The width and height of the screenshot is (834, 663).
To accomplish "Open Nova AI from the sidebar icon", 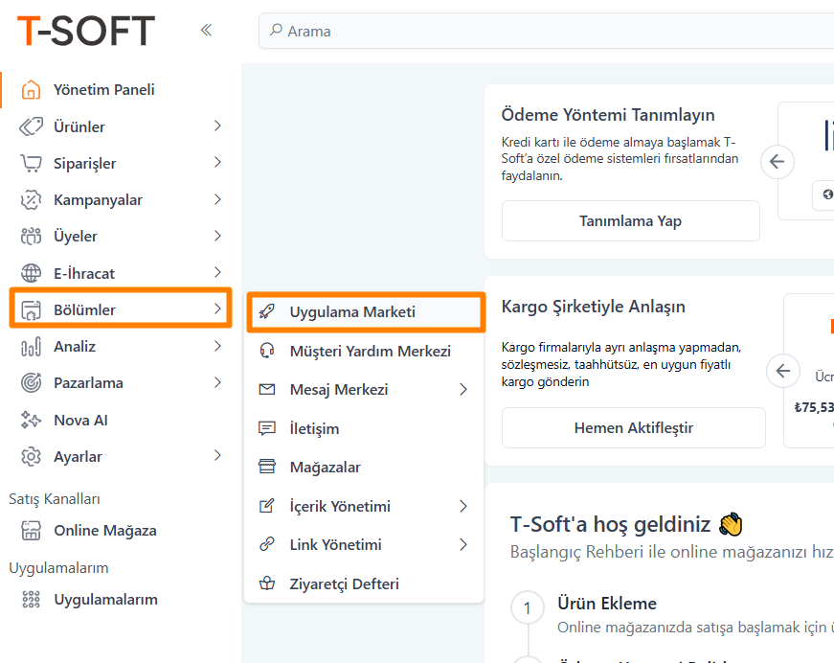I will 31,420.
